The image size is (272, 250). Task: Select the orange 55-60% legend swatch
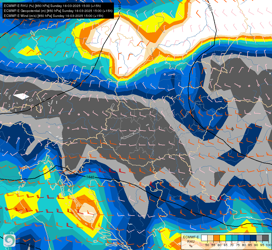[x=217, y=238]
